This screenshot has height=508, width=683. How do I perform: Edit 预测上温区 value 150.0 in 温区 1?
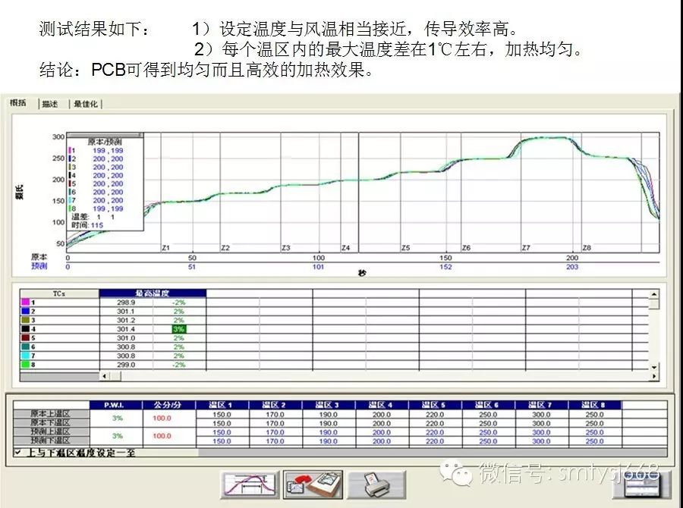pyautogui.click(x=222, y=432)
